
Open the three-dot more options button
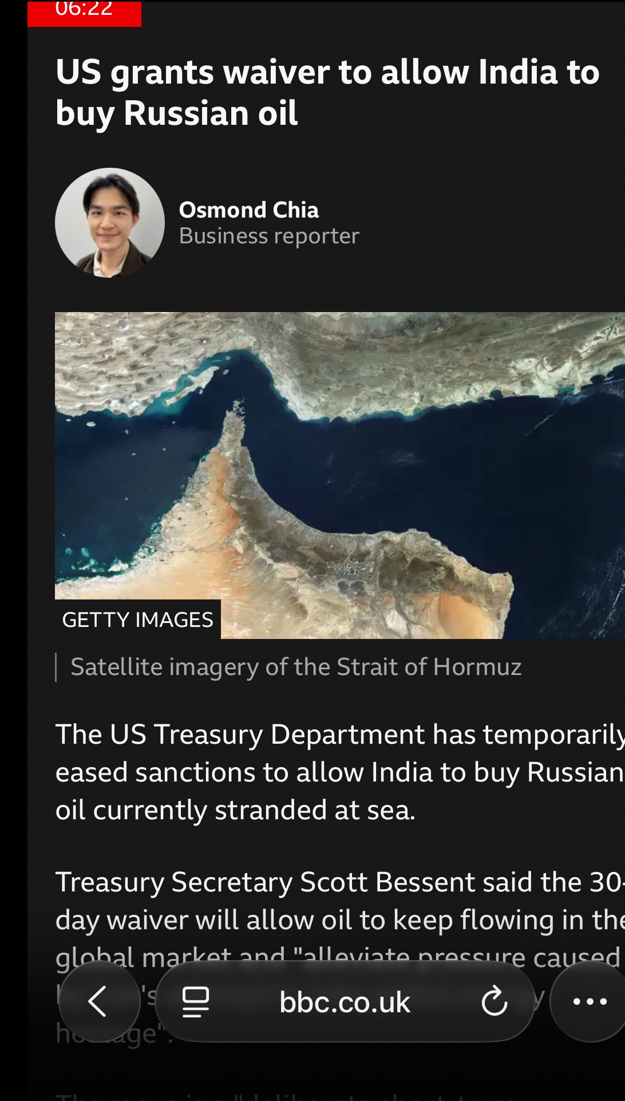tap(590, 1001)
